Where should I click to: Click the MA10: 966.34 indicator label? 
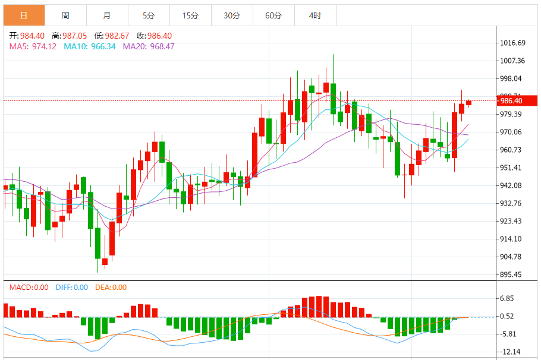pos(90,46)
